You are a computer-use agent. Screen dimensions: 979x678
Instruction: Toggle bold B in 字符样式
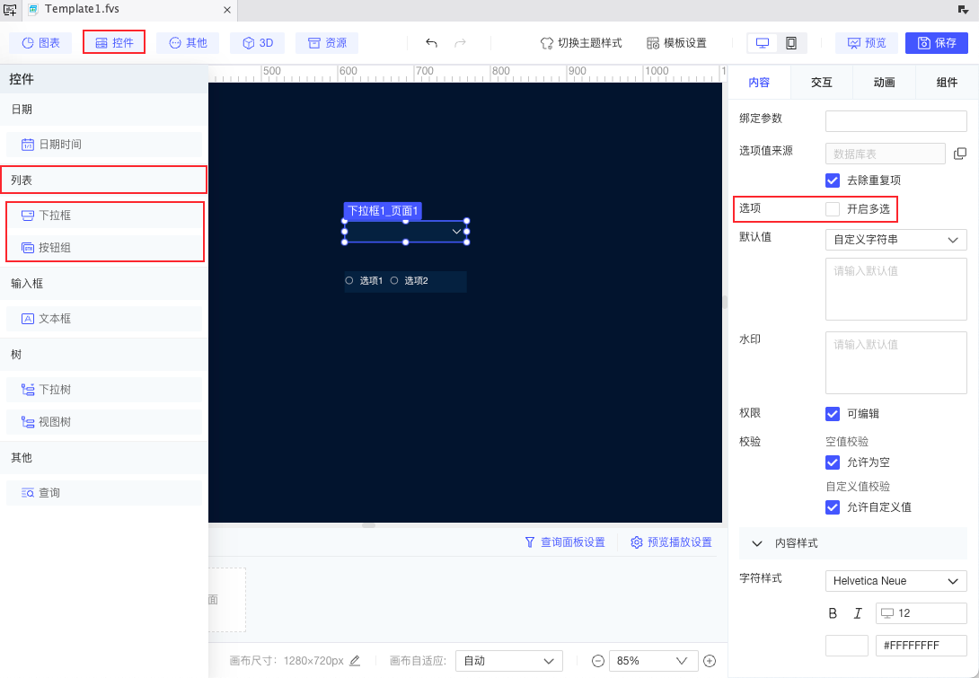click(833, 613)
